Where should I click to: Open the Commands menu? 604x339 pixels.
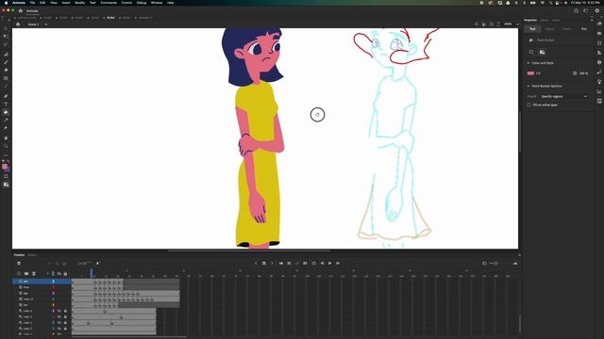(x=109, y=3)
